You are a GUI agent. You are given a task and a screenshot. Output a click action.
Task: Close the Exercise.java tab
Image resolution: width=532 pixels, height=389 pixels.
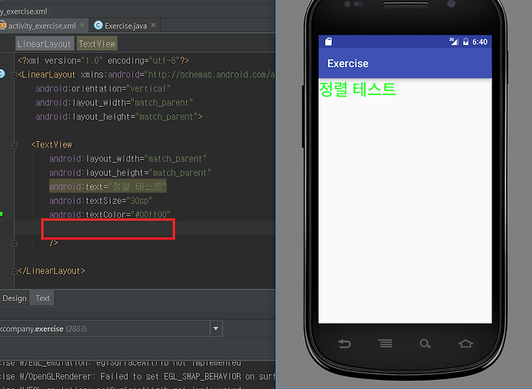tap(154, 25)
